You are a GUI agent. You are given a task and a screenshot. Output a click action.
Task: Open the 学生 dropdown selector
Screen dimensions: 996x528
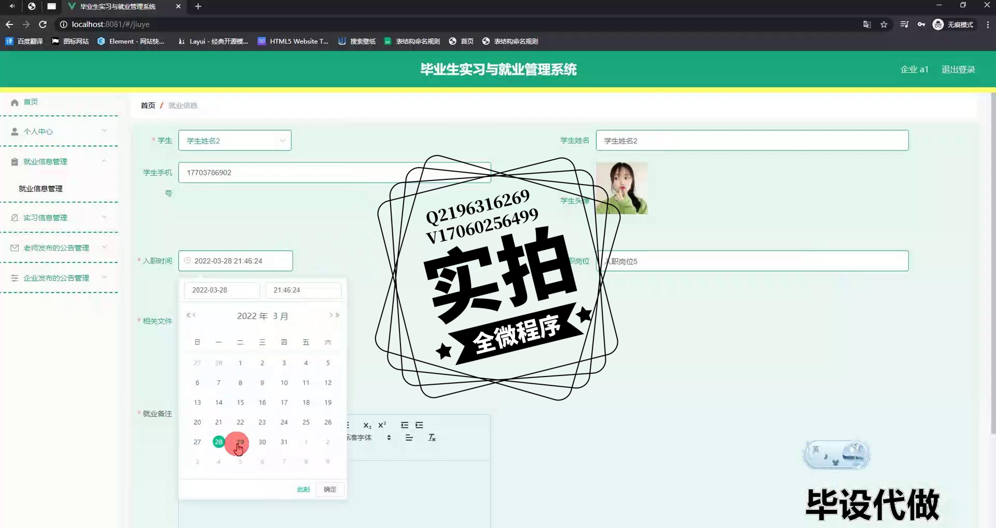[234, 141]
